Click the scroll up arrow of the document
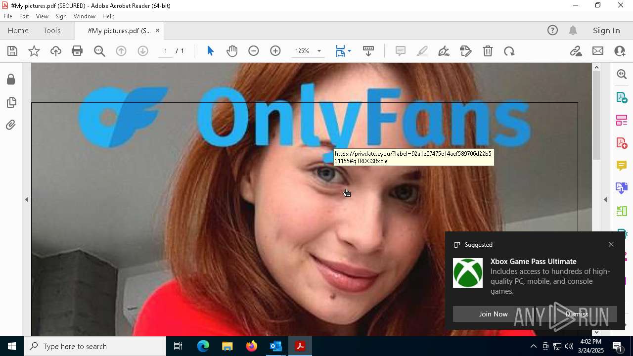Image resolution: width=633 pixels, height=356 pixels. (x=596, y=67)
